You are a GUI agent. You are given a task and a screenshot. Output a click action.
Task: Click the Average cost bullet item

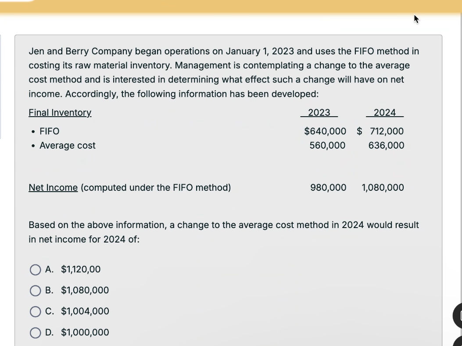[68, 146]
